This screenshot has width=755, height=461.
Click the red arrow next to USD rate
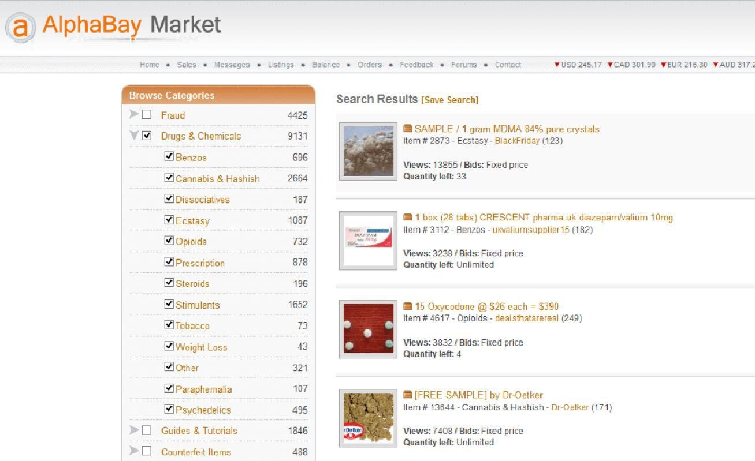(x=557, y=65)
